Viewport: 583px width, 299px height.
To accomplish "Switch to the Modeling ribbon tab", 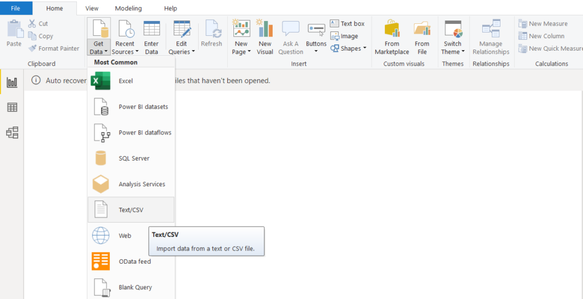I will pos(128,8).
